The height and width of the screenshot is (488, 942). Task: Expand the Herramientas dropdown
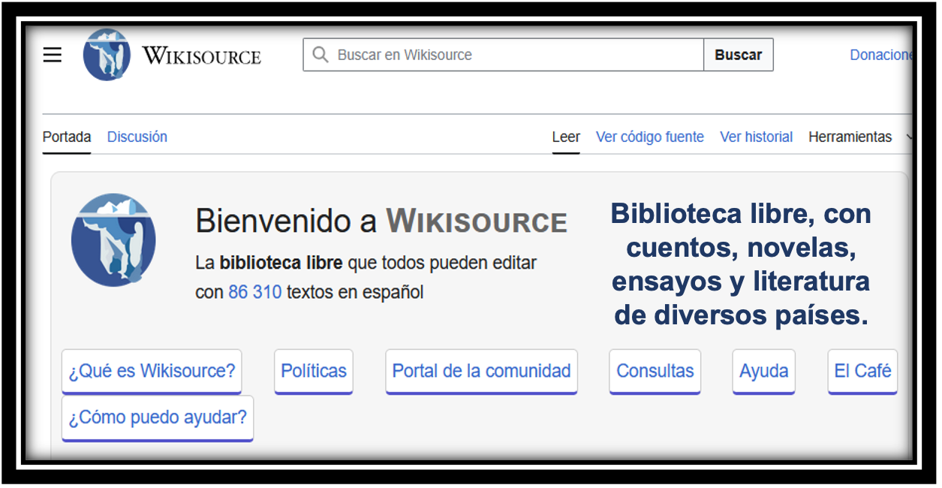[859, 137]
